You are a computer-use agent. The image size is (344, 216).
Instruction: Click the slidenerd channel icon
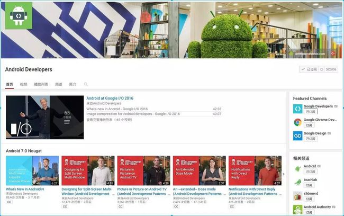click(298, 196)
